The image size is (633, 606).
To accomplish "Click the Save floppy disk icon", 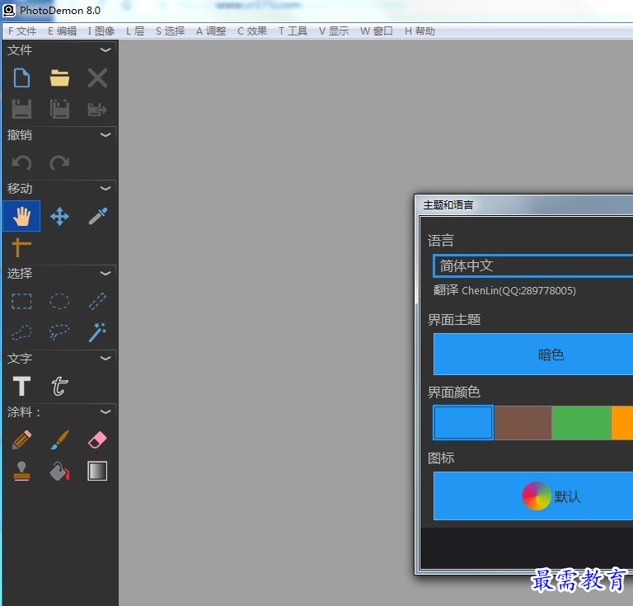I will 21,109.
